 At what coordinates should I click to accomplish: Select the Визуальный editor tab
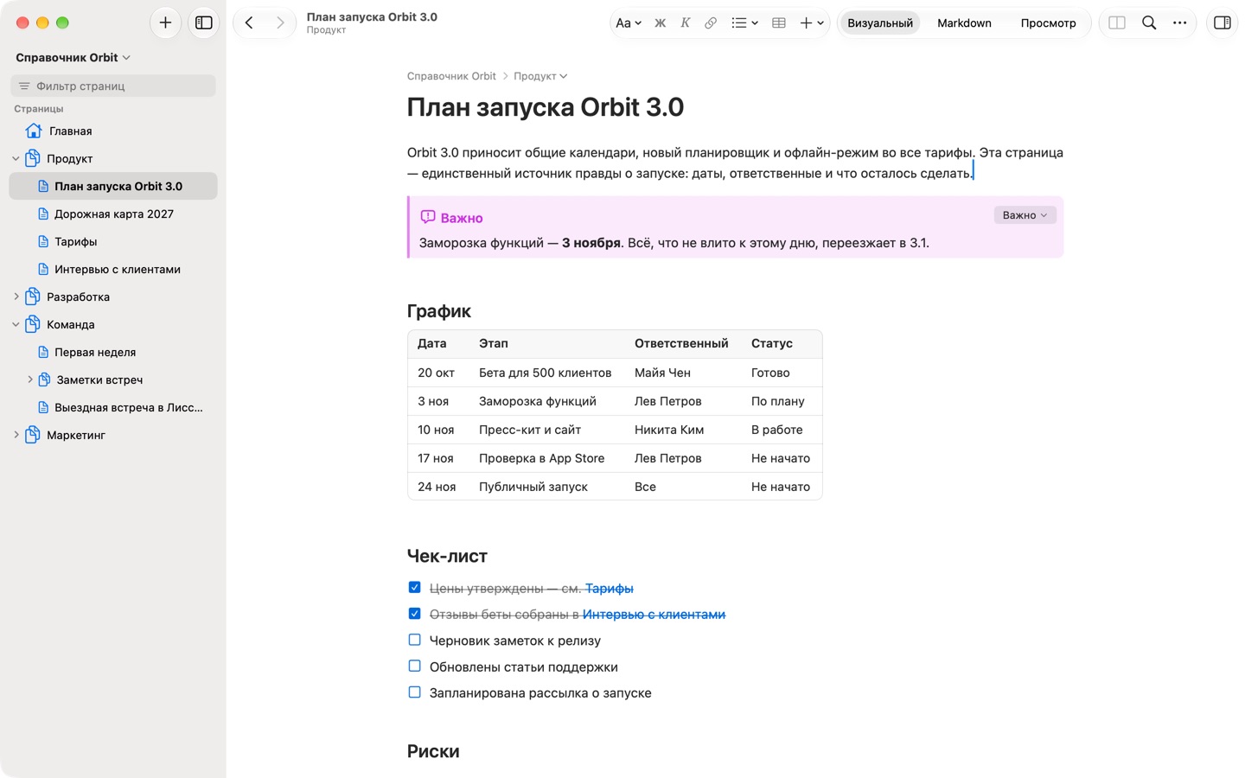pyautogui.click(x=880, y=23)
